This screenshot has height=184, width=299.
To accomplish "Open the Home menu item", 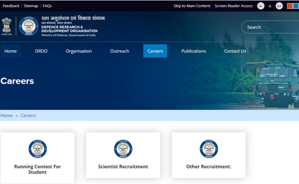I will pos(11,51).
